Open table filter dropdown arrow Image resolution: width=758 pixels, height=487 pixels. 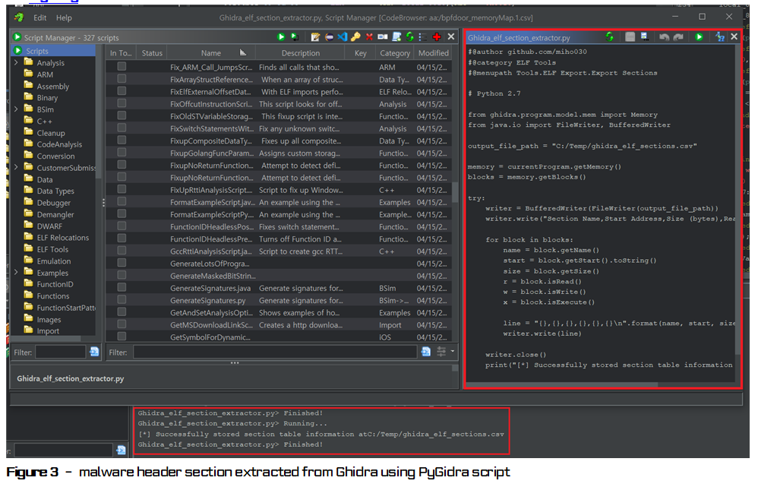(453, 352)
